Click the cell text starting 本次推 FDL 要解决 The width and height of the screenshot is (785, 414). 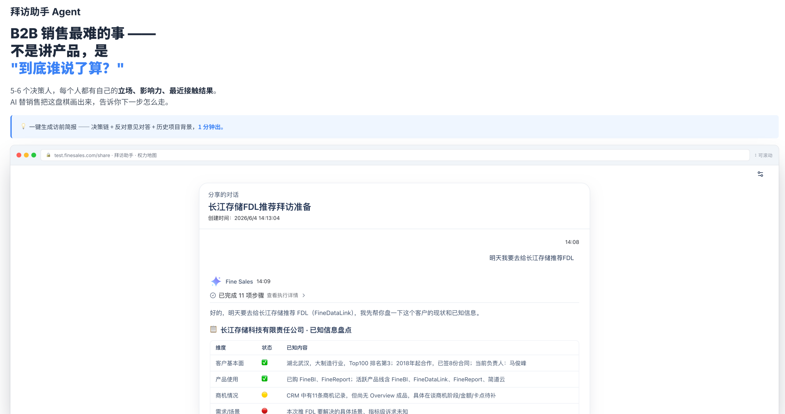[347, 411]
